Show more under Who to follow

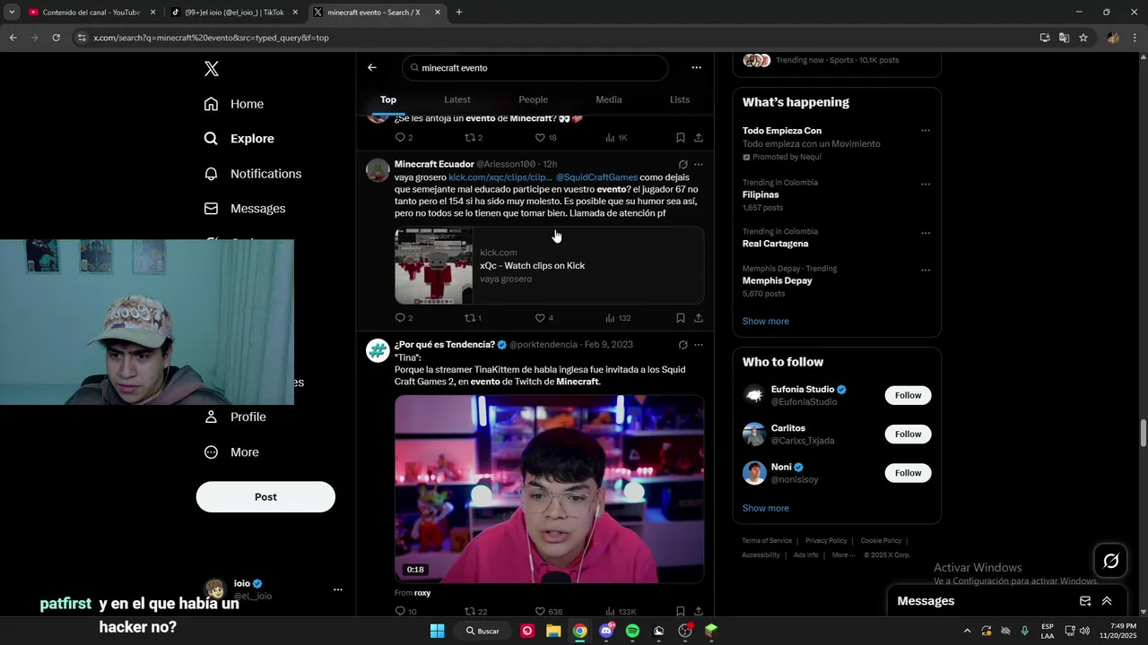766,508
